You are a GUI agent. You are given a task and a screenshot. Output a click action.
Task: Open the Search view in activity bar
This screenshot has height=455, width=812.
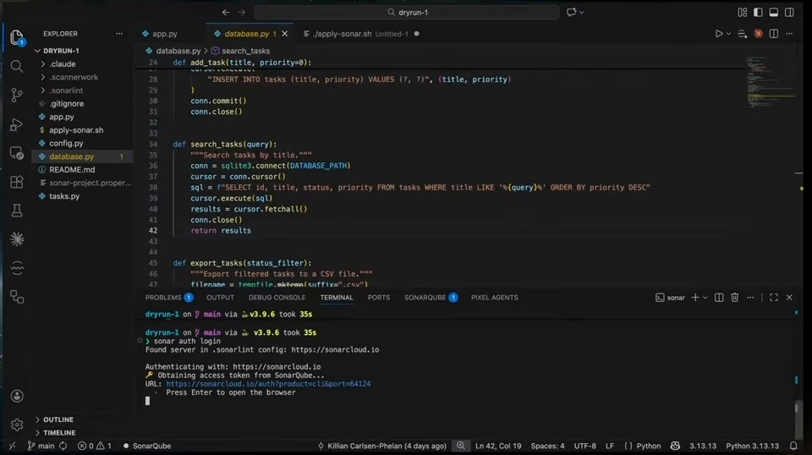[x=17, y=66]
